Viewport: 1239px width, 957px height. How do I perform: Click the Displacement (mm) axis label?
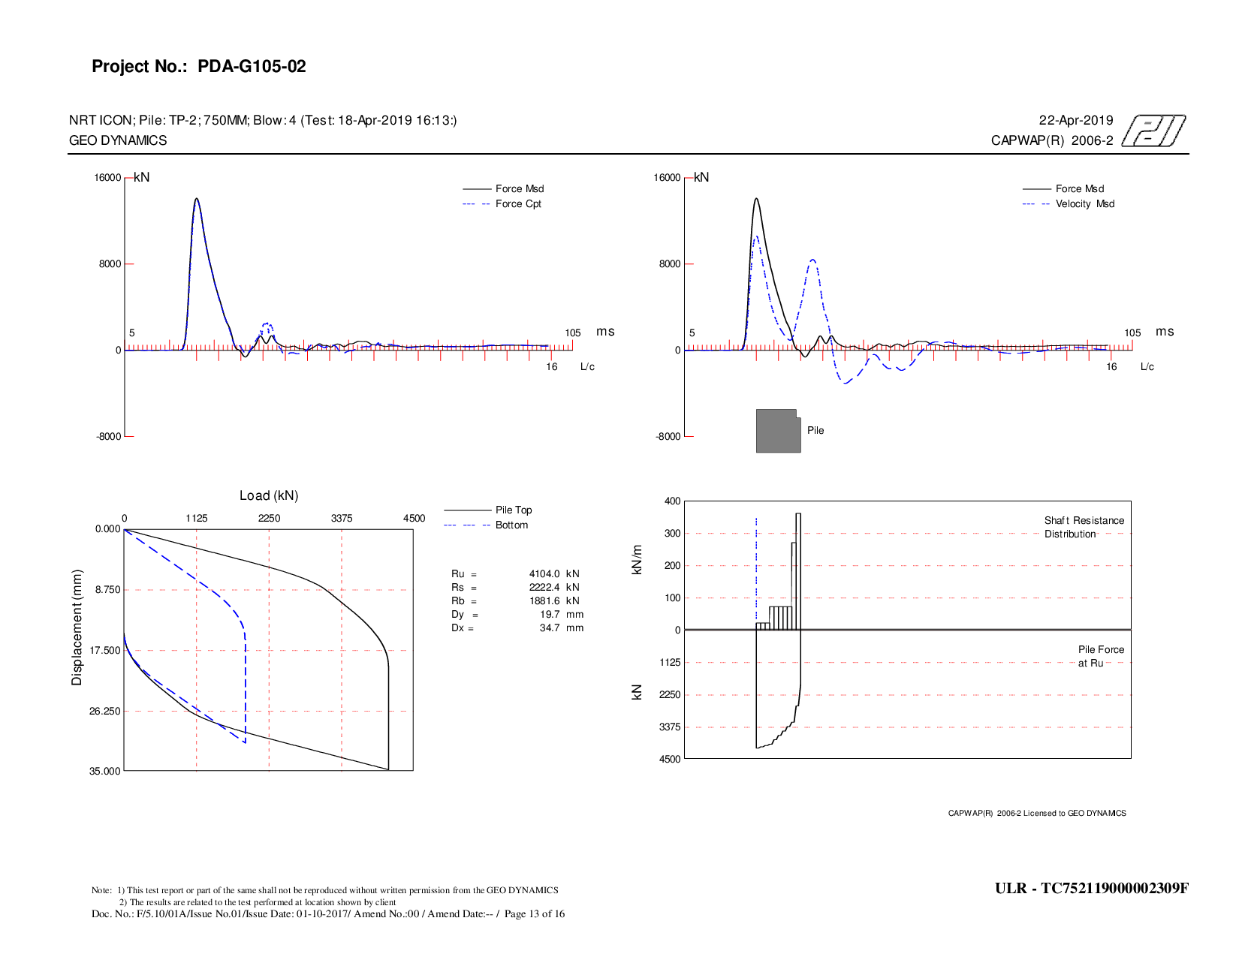point(77,627)
